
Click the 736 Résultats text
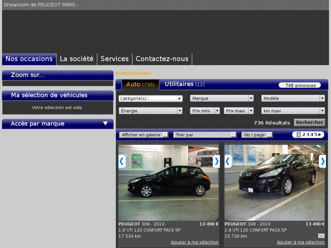pos(272,123)
